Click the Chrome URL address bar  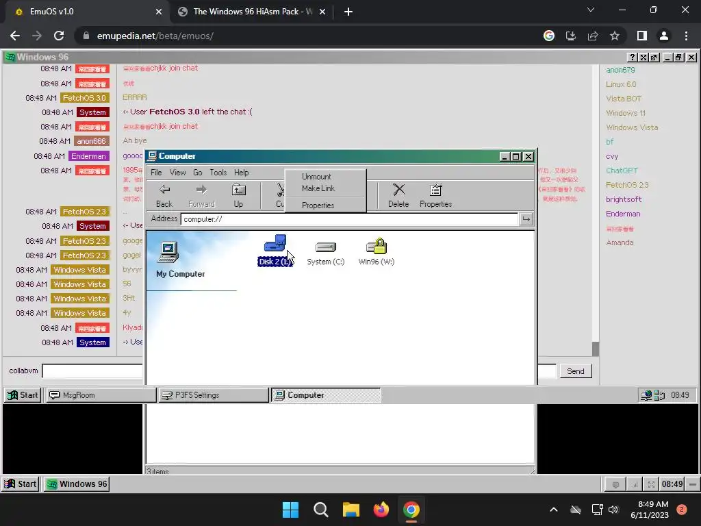point(309,36)
